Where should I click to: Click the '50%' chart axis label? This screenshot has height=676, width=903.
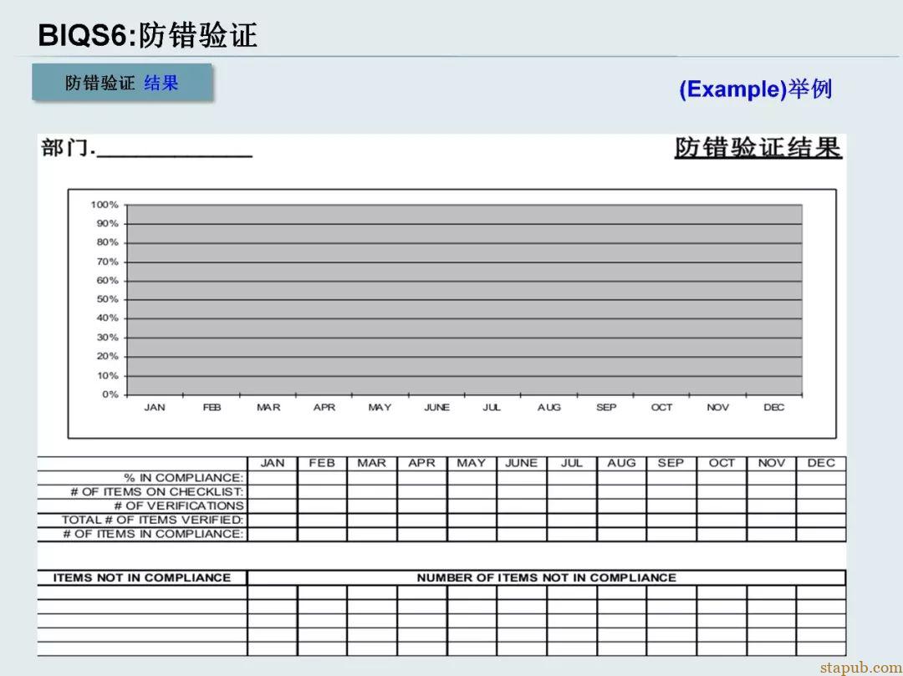(107, 299)
